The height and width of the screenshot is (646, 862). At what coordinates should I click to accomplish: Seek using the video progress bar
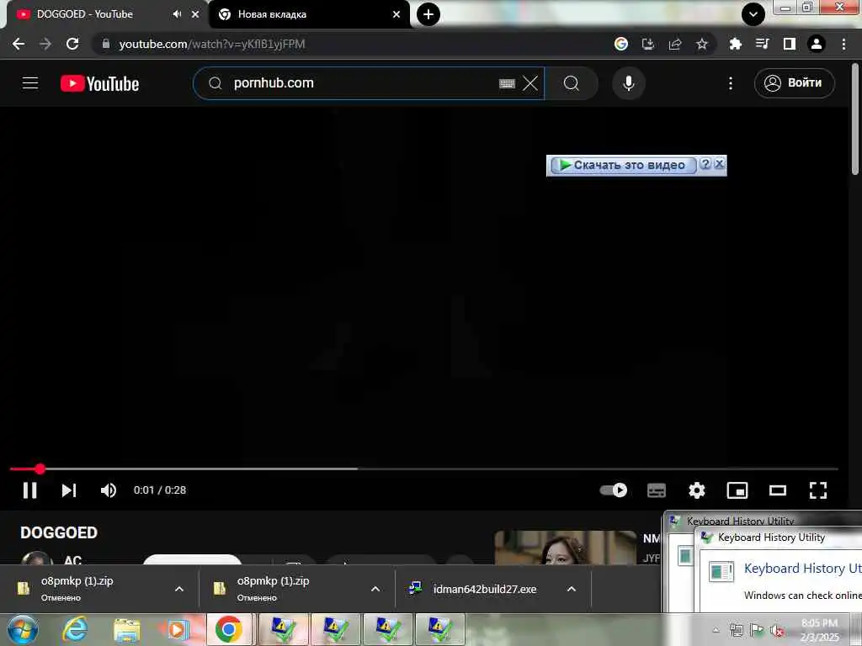(423, 469)
